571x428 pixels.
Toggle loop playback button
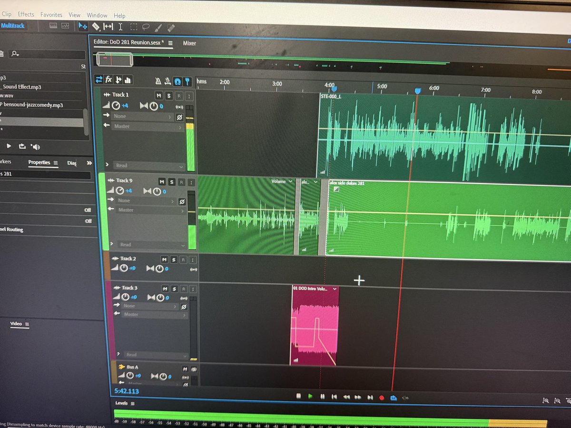point(394,398)
